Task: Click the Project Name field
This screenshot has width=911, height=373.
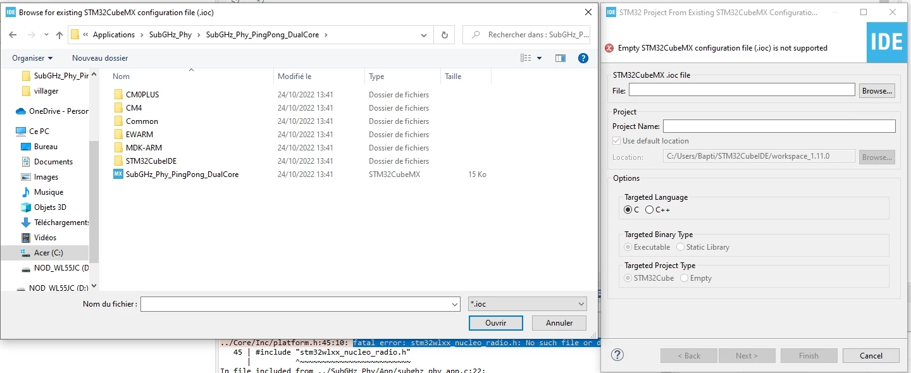Action: (779, 126)
